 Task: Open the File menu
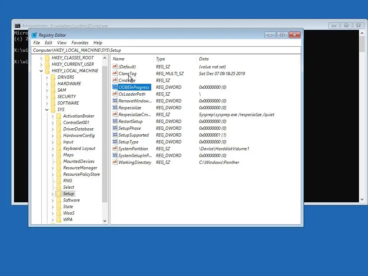37,43
